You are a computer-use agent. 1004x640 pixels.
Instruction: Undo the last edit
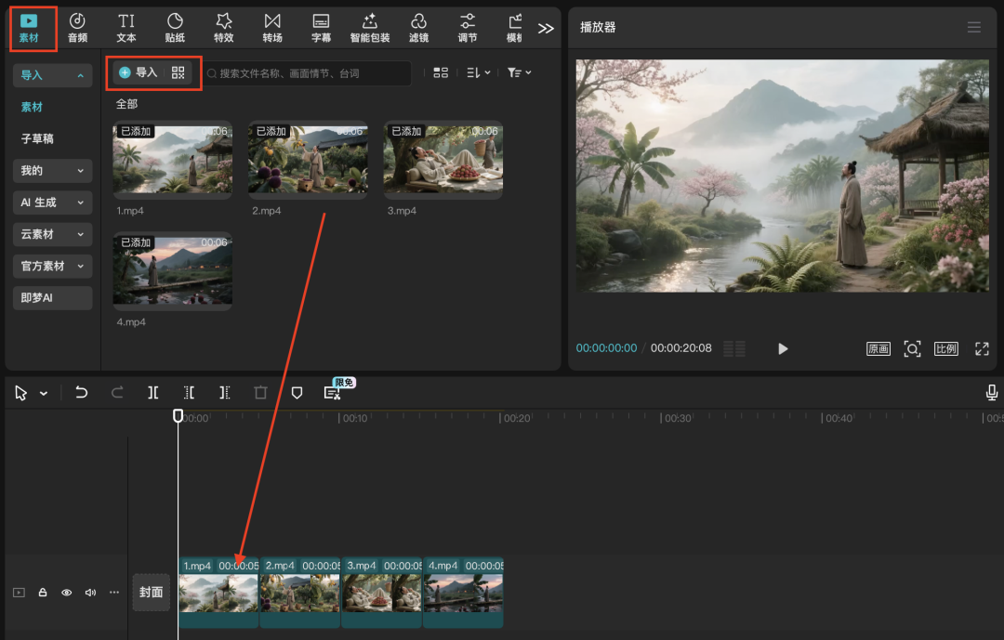pyautogui.click(x=82, y=393)
